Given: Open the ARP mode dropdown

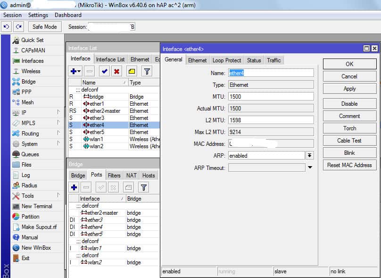Looking at the screenshot, I should 309,155.
